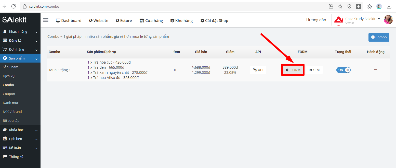The width and height of the screenshot is (396, 168).
Task: Open the Bộ sưu tập submenu item
Action: click(11, 121)
